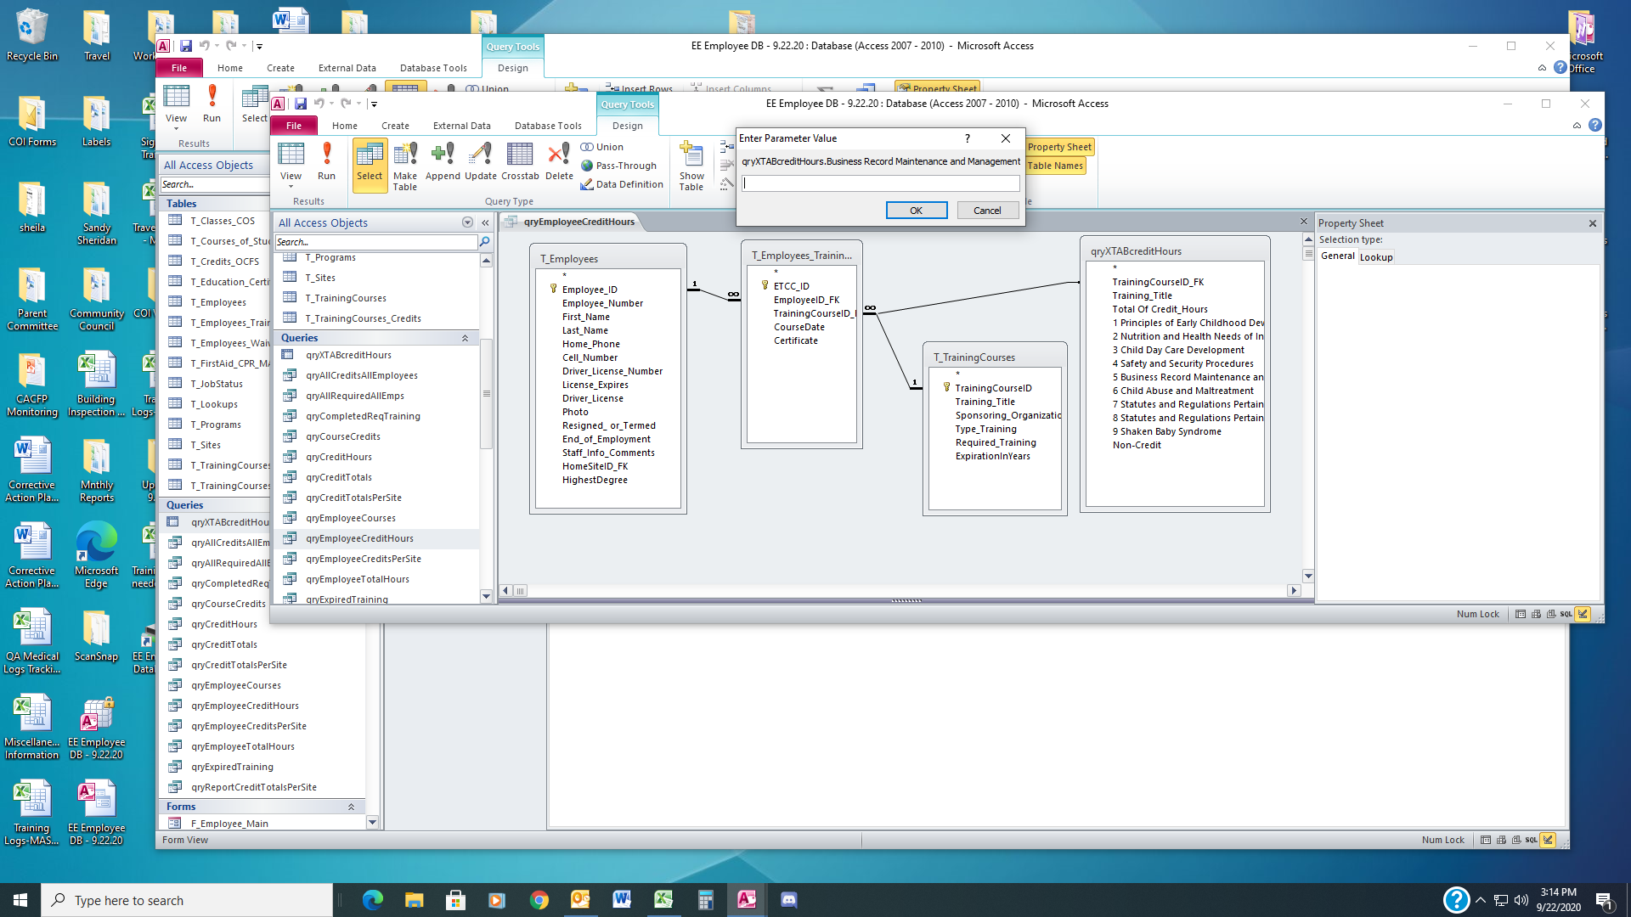Switch to the Lookup tab
The image size is (1631, 917).
tap(1375, 257)
